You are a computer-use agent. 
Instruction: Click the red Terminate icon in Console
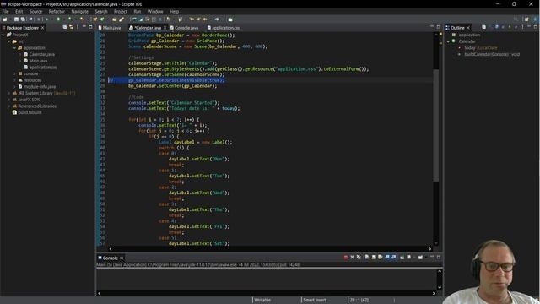point(346,257)
